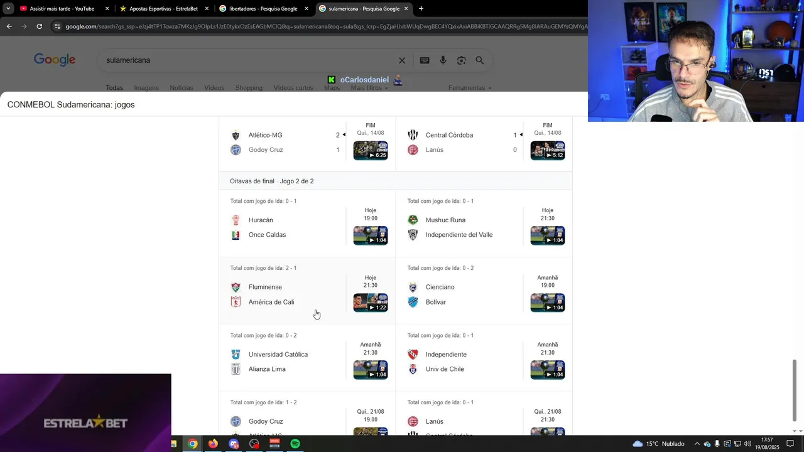Play the Central Córdoba vs Lanús highlights
804x452 pixels.
click(548, 151)
